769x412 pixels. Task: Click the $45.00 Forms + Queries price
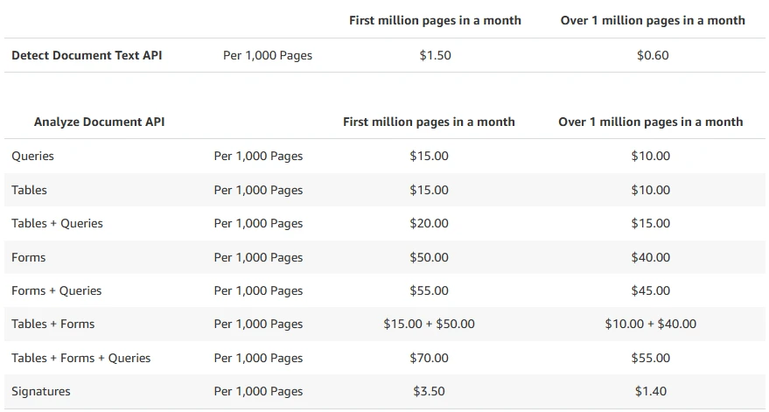click(650, 290)
